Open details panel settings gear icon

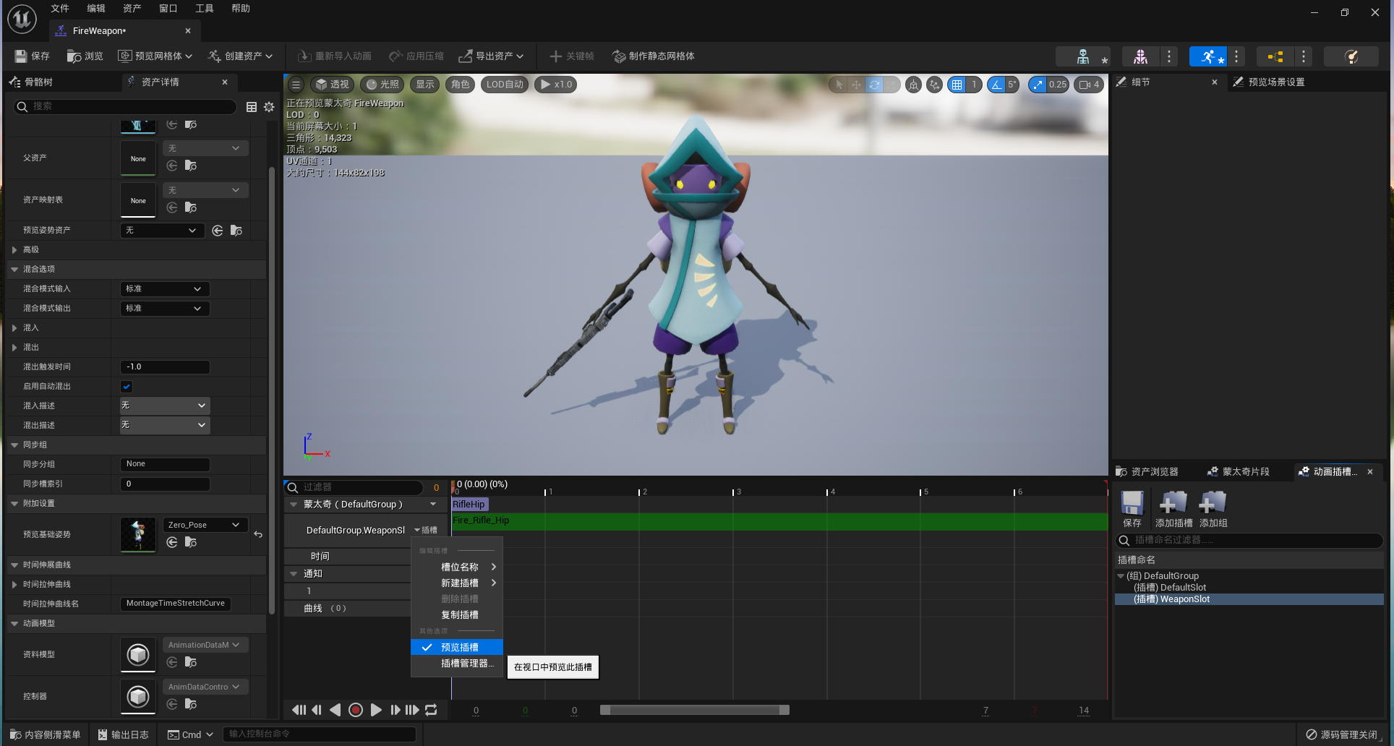(269, 107)
